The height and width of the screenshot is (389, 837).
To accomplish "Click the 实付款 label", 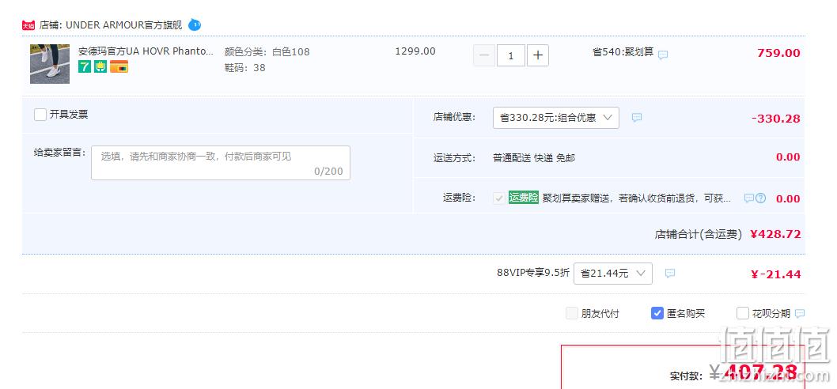I will point(687,376).
